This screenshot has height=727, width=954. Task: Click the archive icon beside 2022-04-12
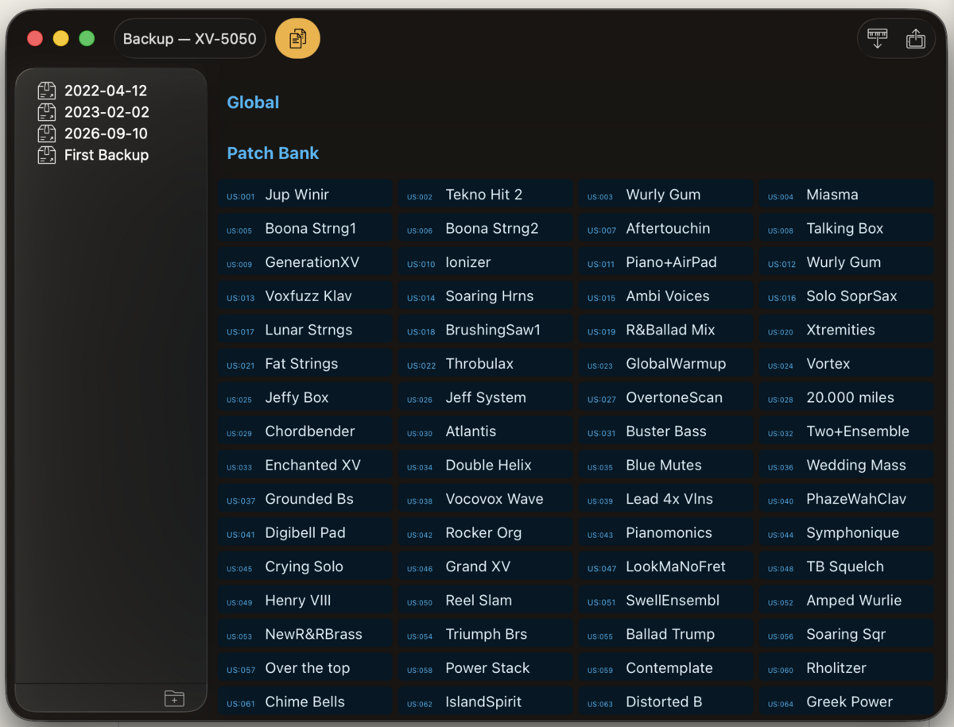[x=47, y=91]
